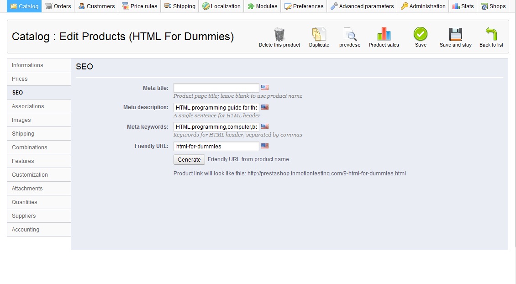This screenshot has width=516, height=284.
Task: Open the Shops menu
Action: click(493, 6)
